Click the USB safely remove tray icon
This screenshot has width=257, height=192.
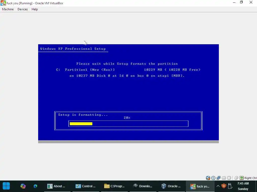coord(230,186)
